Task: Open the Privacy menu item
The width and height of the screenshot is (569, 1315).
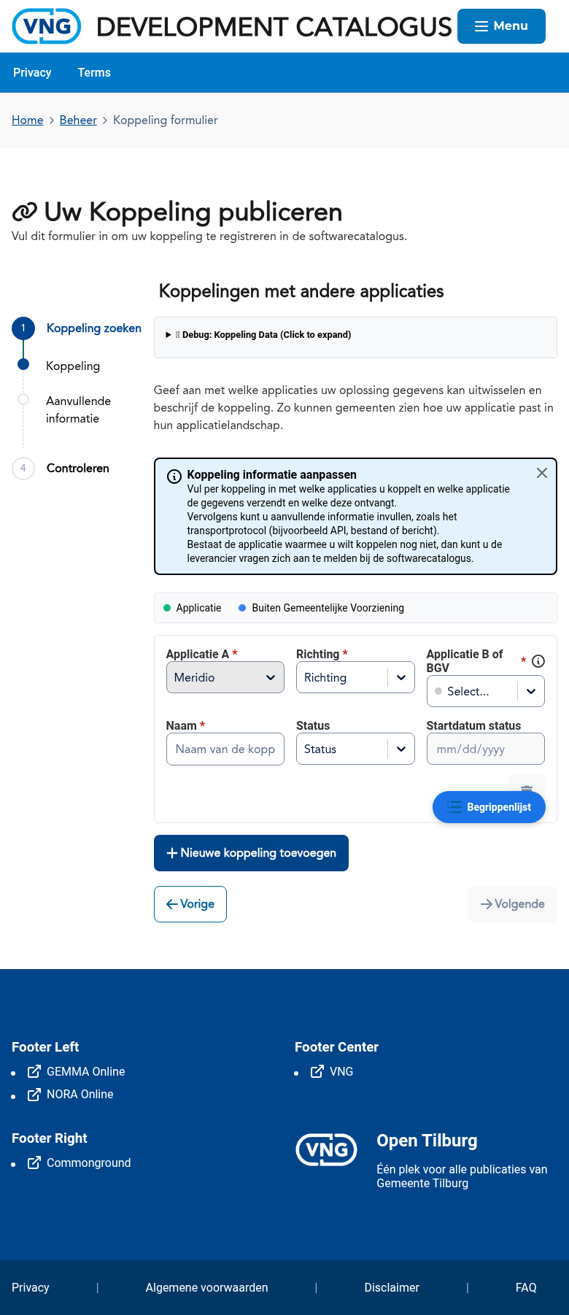Action: tap(32, 72)
